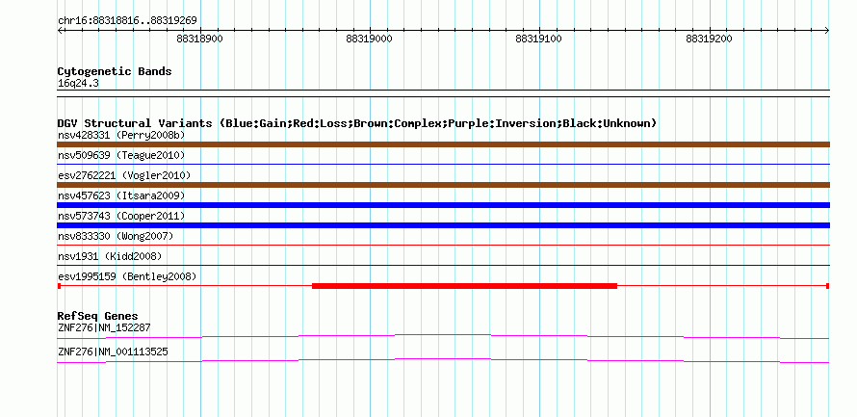
Task: Open variant nsv1931 (Kidd2008) label
Action: click(110, 256)
